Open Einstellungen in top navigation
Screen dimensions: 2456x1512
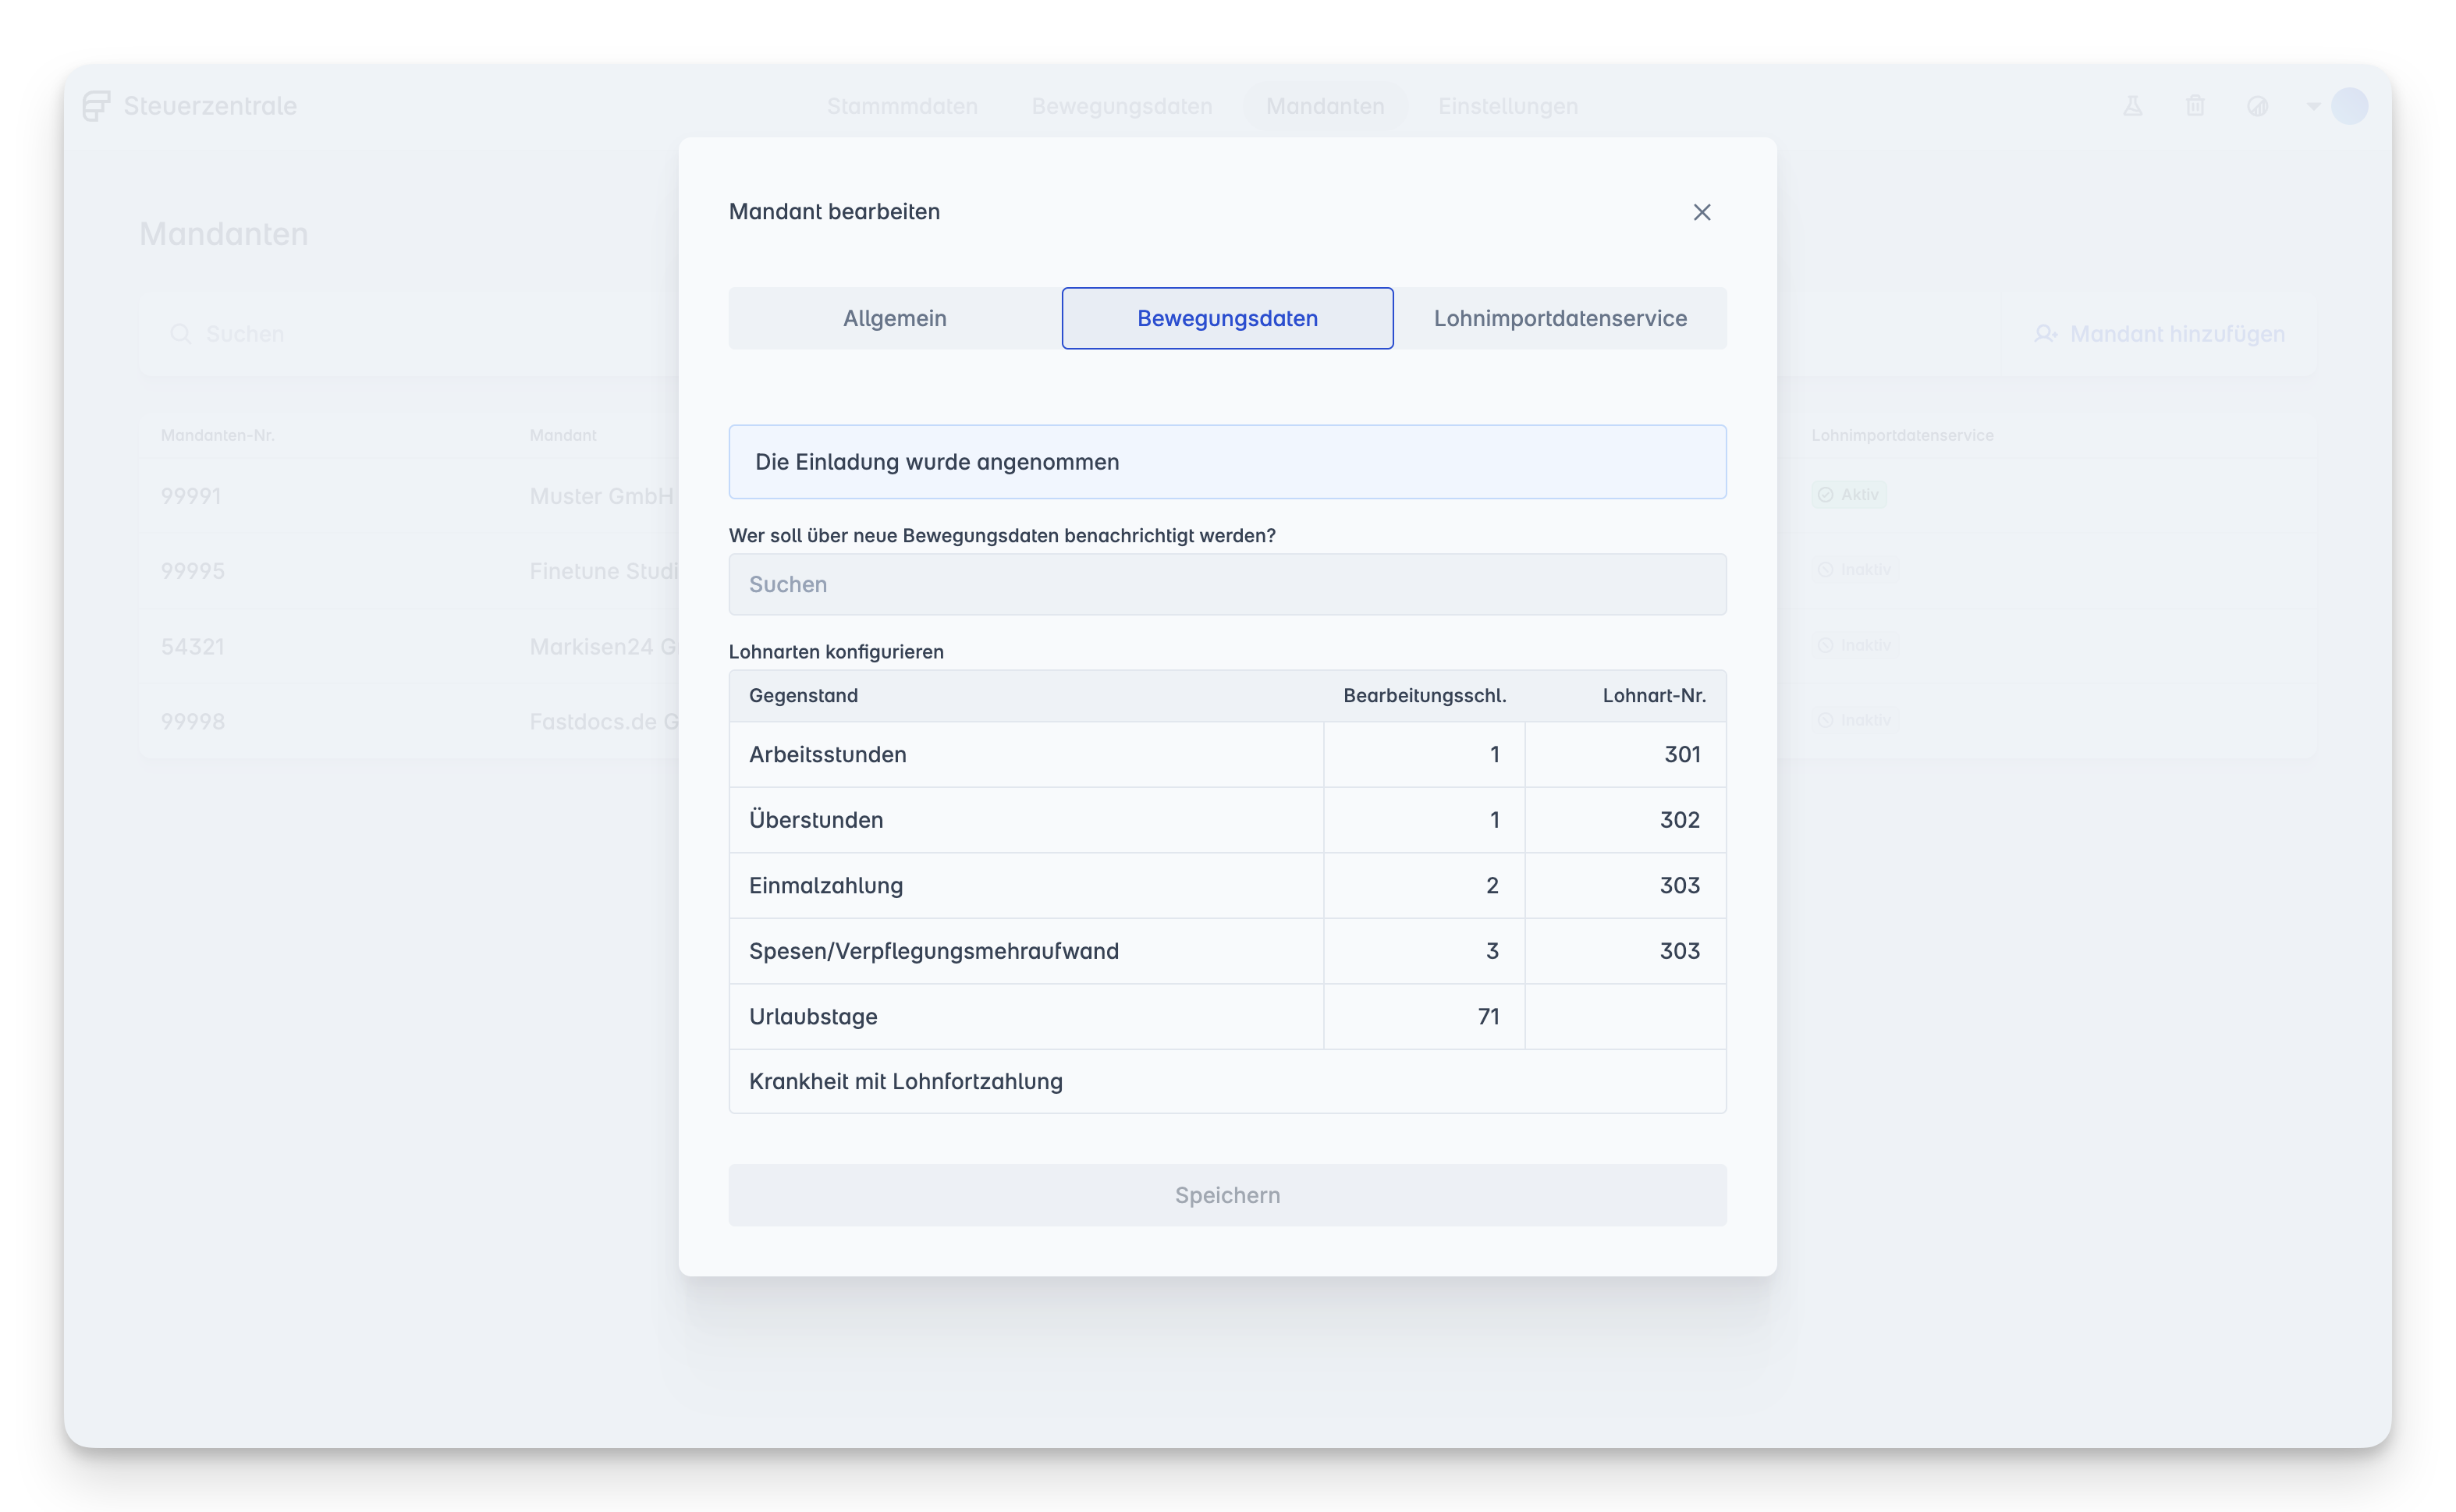(x=1507, y=106)
